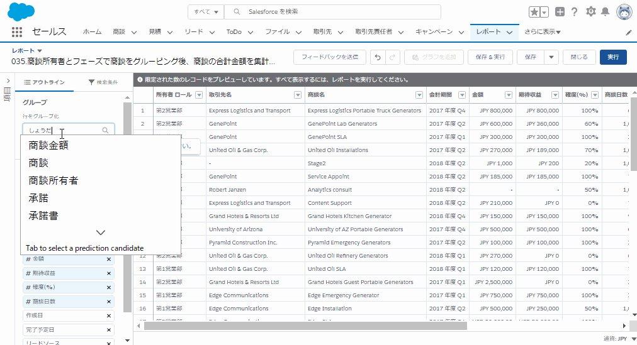The width and height of the screenshot is (637, 345).
Task: Go to the ファイル navigation tab
Action: click(278, 31)
